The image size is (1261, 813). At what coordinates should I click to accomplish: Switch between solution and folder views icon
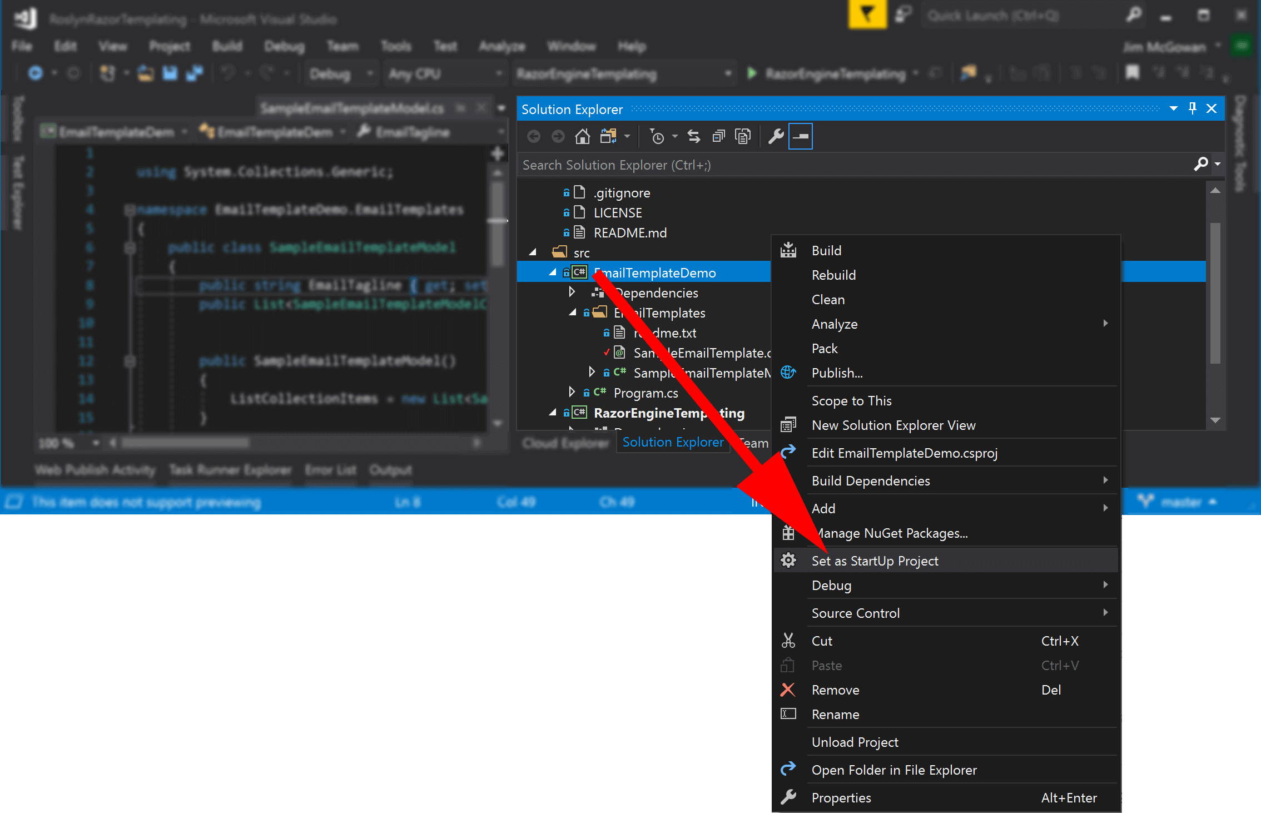point(608,136)
